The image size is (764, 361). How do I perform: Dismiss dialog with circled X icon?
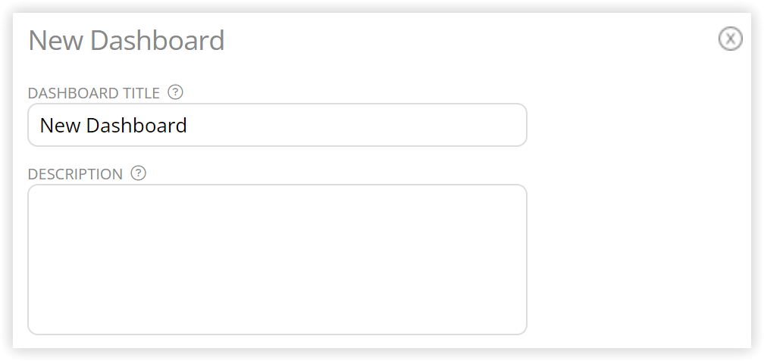tap(730, 39)
